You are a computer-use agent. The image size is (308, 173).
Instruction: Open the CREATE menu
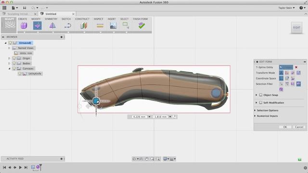click(23, 19)
